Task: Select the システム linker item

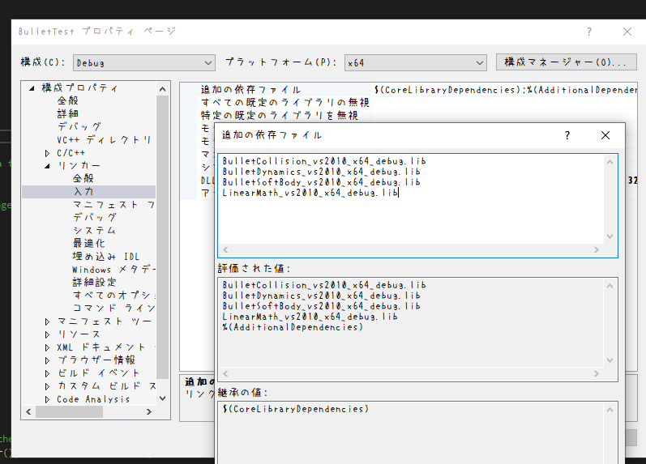Action: [94, 230]
